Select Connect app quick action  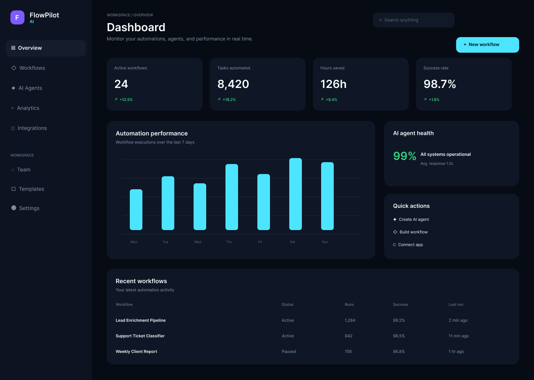tap(408, 245)
